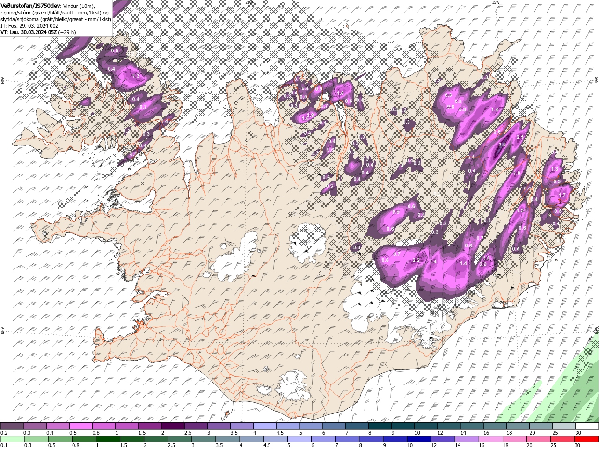
Task: Select the light grey upper swatch labeled 25
Action: pos(564,426)
